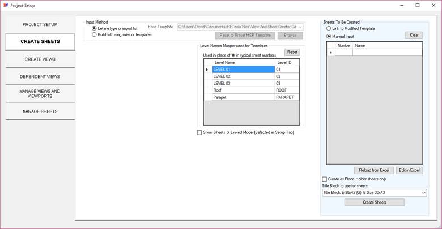This screenshot has width=442, height=229.
Task: Choose 'Link to Modified Template' radio button
Action: tap(329, 28)
